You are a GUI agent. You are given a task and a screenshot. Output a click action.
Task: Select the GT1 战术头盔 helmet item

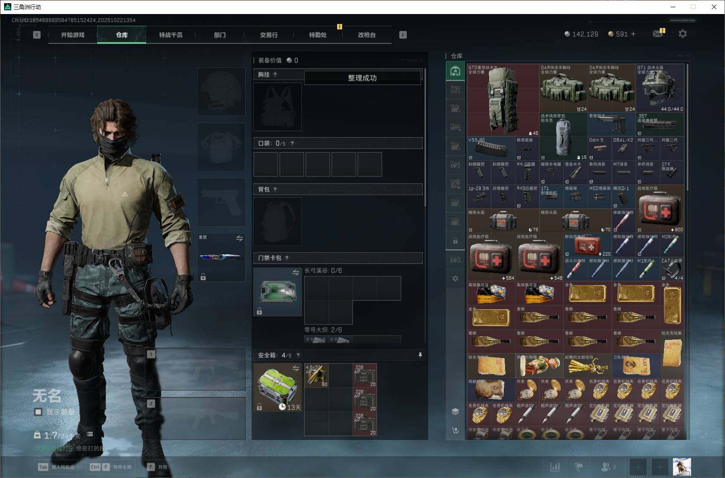coord(660,88)
